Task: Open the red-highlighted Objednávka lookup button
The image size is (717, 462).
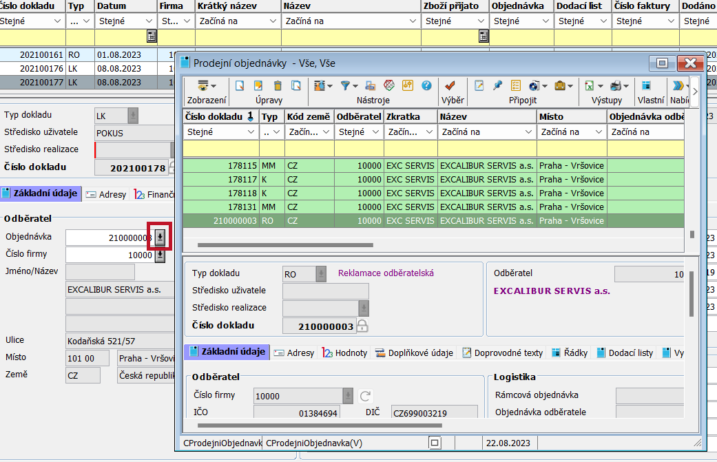Action: [160, 238]
